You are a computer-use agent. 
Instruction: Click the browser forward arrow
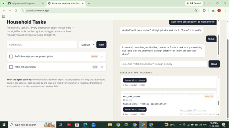click(x=10, y=10)
